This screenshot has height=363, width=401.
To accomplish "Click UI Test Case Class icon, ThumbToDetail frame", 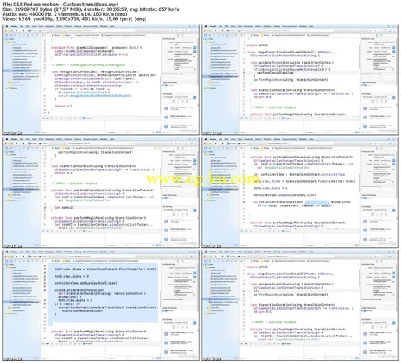I will click(365, 117).
